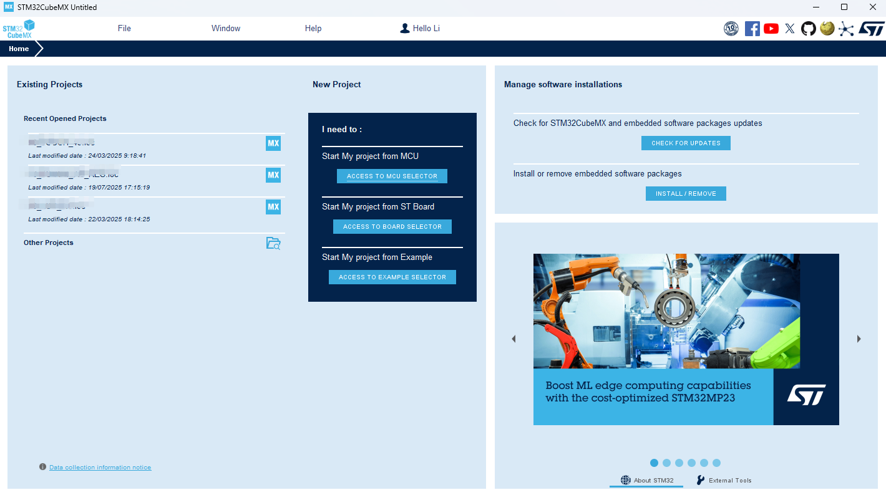Click 'Install or remove embedded software packages' text

(x=598, y=173)
